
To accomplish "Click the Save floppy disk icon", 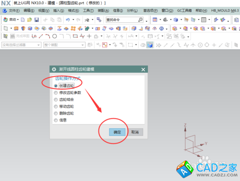I will (x=36, y=20).
